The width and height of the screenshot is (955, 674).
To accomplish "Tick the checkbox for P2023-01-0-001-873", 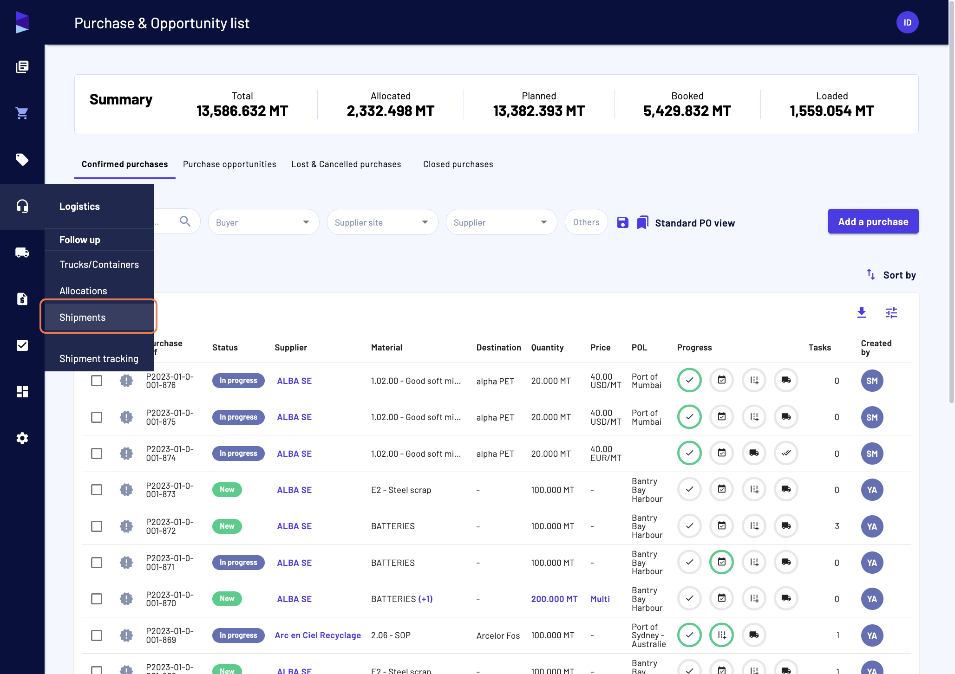I will tap(97, 490).
